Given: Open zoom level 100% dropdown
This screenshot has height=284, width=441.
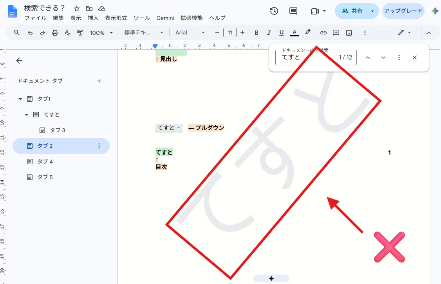Looking at the screenshot, I should (x=101, y=33).
